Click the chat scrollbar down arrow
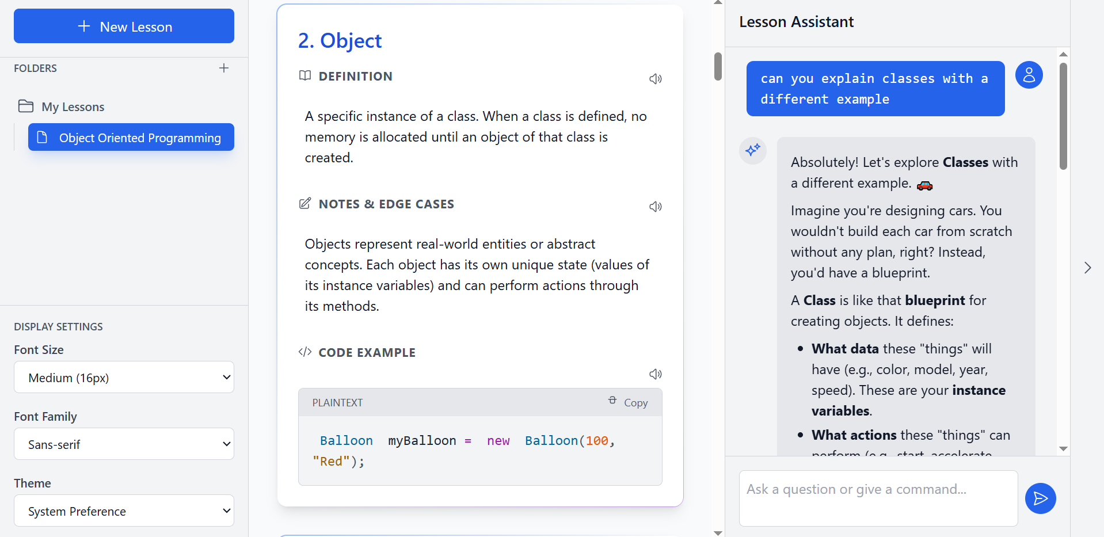Screen dimensions: 1104x537 coord(1063,449)
